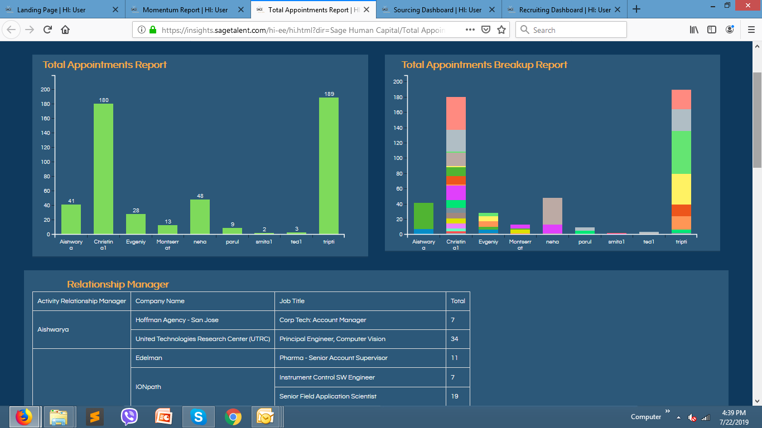This screenshot has height=428, width=762.
Task: Click the browser Search box
Action: click(571, 30)
